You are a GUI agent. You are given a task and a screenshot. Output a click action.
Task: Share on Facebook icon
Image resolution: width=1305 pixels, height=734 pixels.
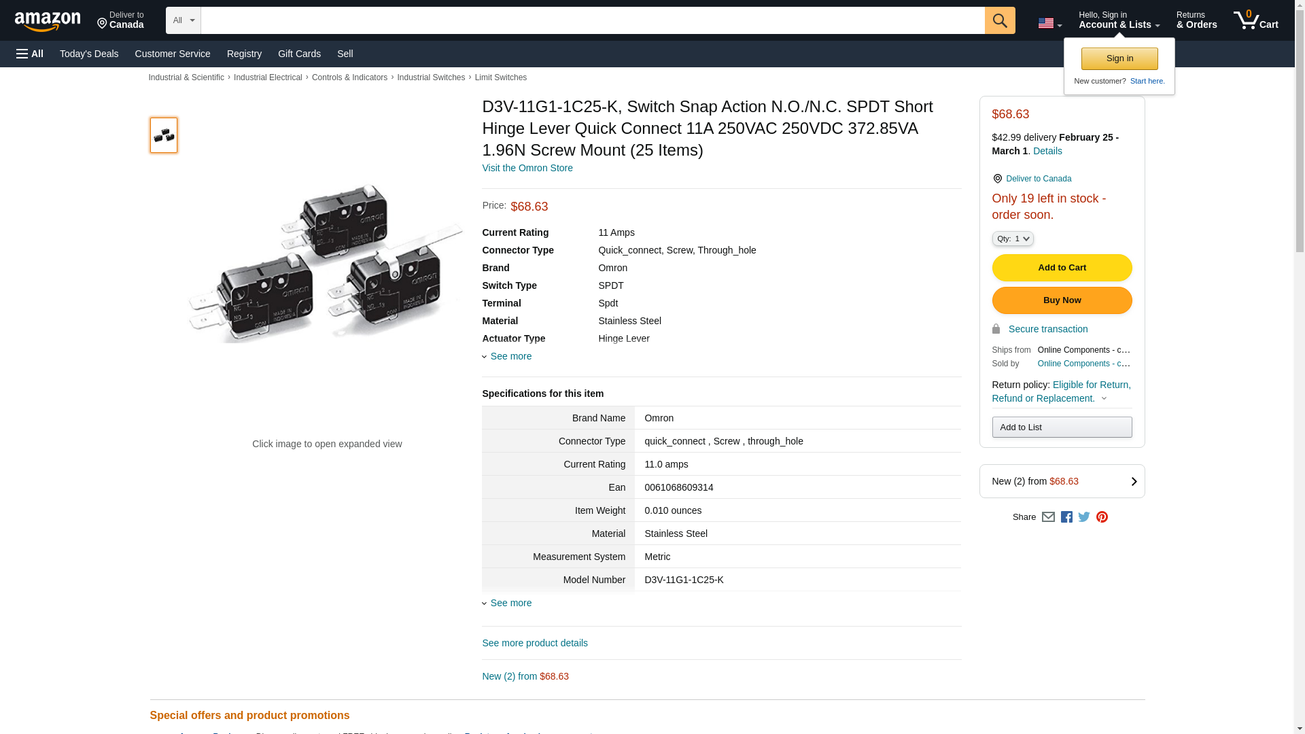[x=1066, y=517]
